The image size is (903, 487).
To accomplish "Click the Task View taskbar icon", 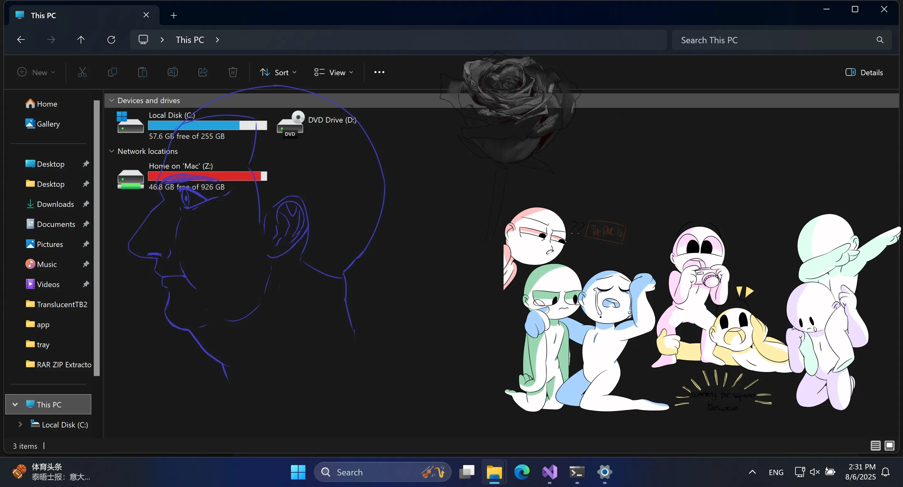I will pos(467,472).
